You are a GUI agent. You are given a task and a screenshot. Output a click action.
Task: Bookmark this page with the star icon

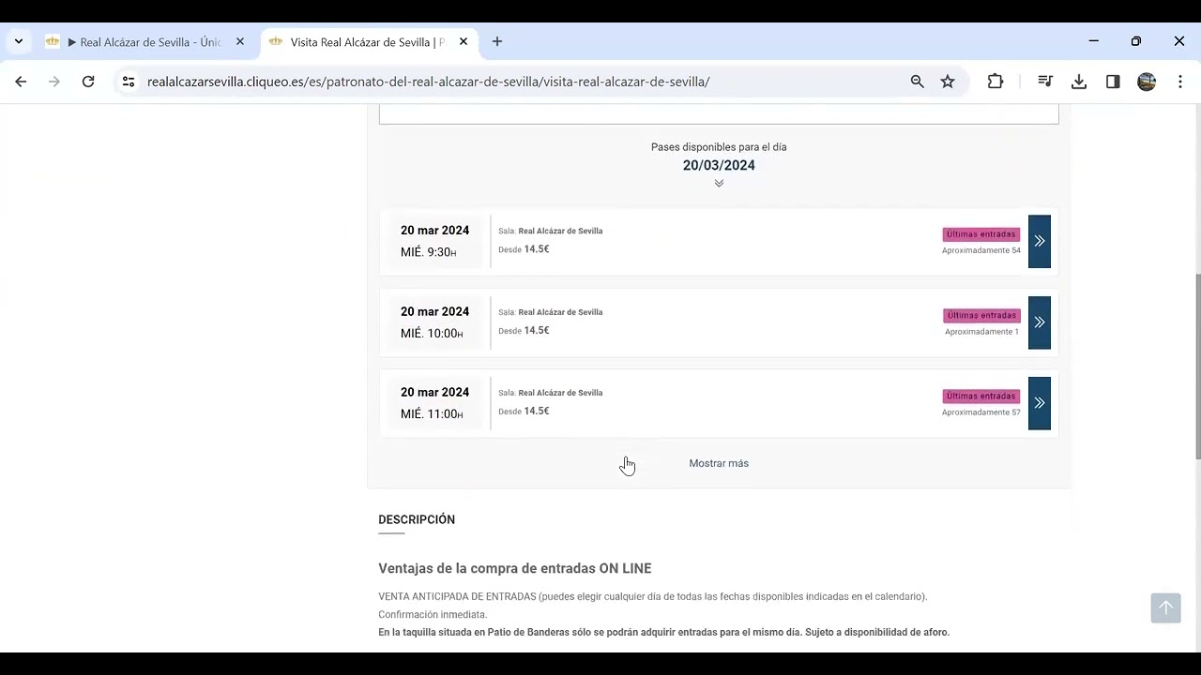(x=948, y=82)
